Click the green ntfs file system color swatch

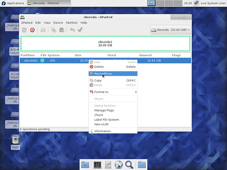click(x=42, y=60)
